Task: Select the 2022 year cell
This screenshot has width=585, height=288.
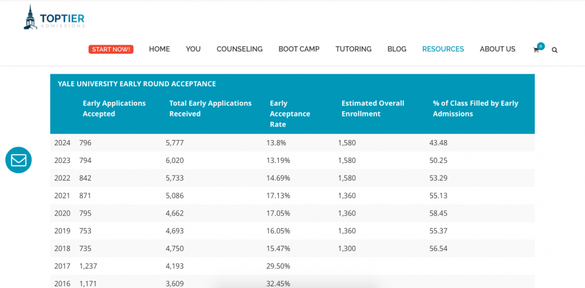Action: pos(62,178)
